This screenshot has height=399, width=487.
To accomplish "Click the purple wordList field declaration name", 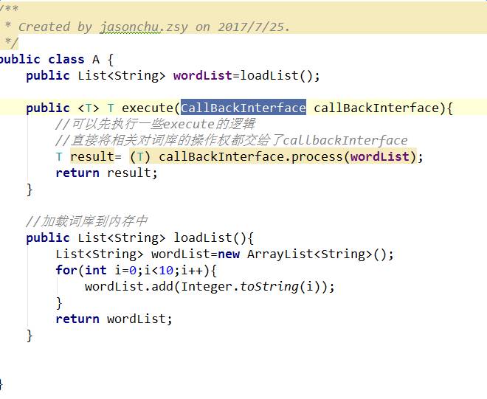I will [202, 75].
